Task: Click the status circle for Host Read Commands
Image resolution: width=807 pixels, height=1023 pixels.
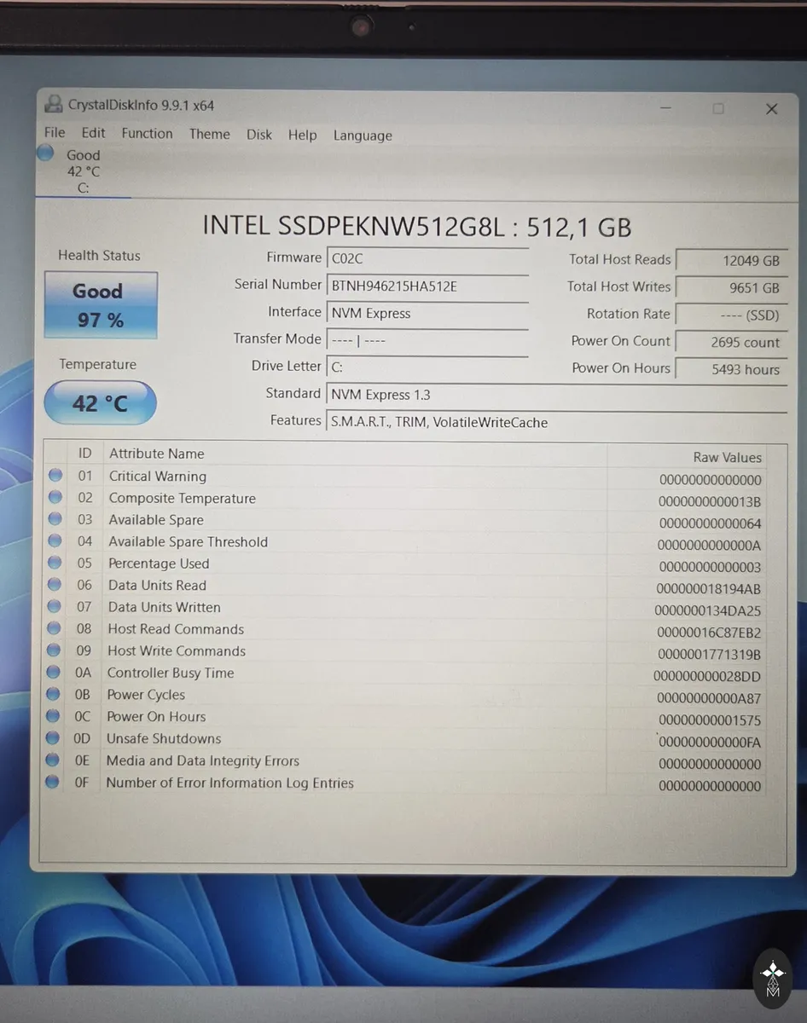Action: pyautogui.click(x=55, y=628)
